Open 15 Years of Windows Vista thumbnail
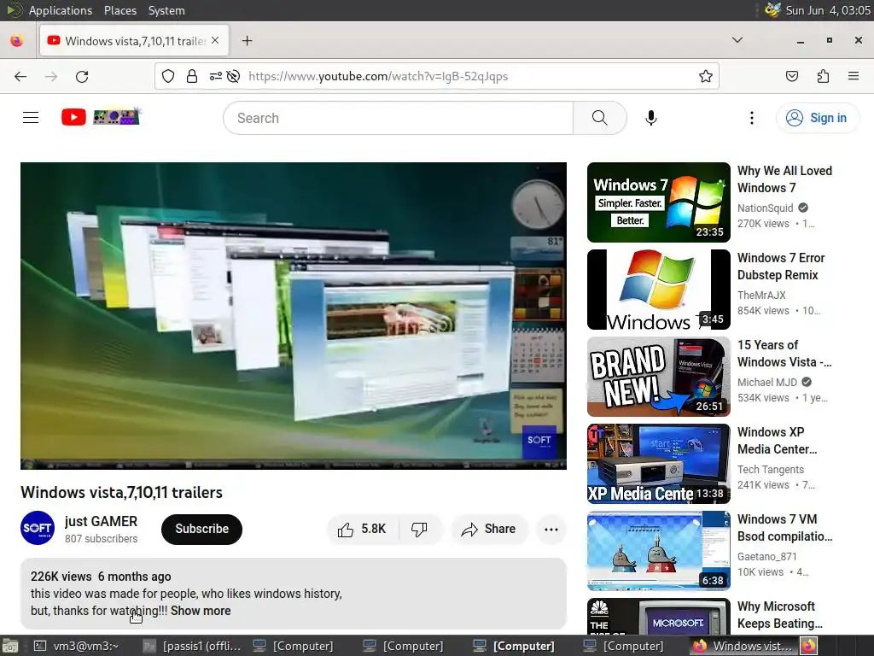Image resolution: width=874 pixels, height=656 pixels. 659,377
